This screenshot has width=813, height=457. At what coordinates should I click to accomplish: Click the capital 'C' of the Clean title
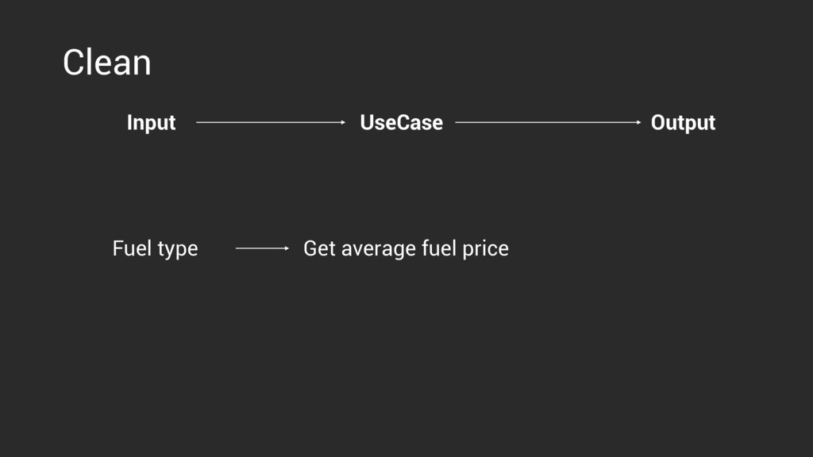pos(74,63)
